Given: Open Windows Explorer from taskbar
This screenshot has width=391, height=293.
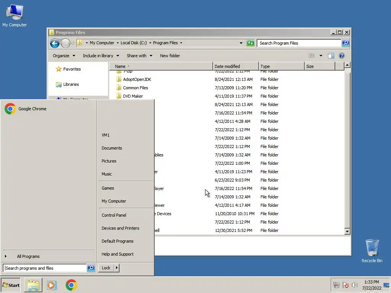Looking at the screenshot, I should (x=33, y=285).
